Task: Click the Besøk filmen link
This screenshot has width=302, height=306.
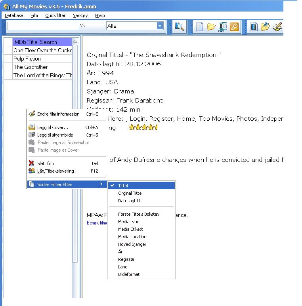Action: pos(97,222)
